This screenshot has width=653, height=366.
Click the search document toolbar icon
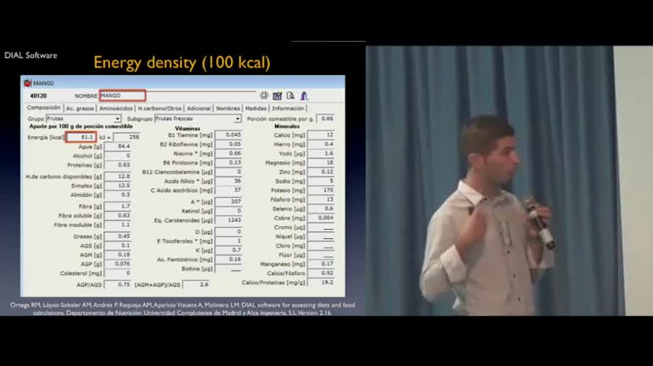coord(290,96)
